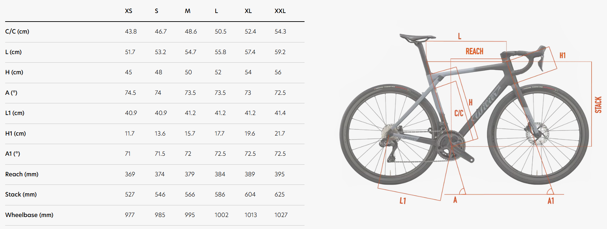This screenshot has width=607, height=229.
Task: Click the bike saddle in the image
Action: coord(417,37)
